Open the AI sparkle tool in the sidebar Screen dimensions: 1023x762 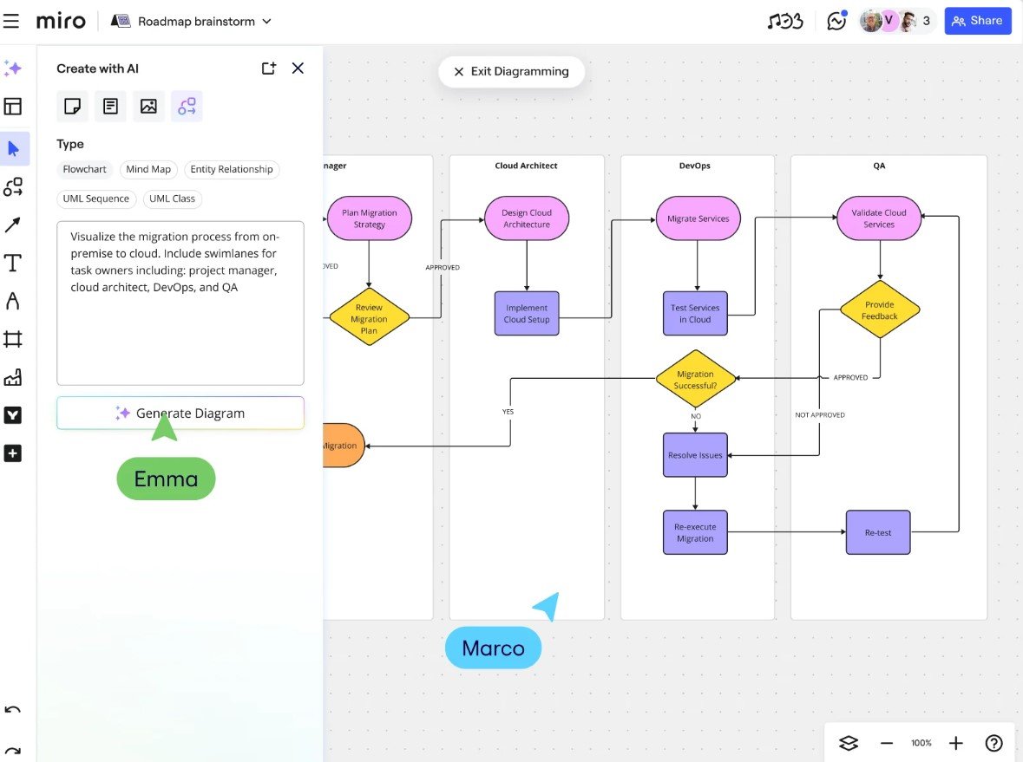(x=13, y=68)
